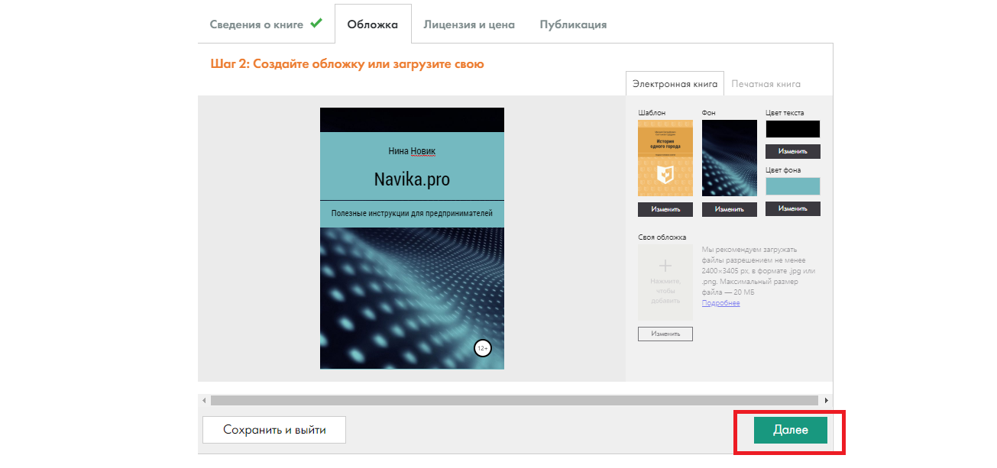This screenshot has height=468, width=997.
Task: Click the 12+ age rating badge on cover
Action: (482, 348)
